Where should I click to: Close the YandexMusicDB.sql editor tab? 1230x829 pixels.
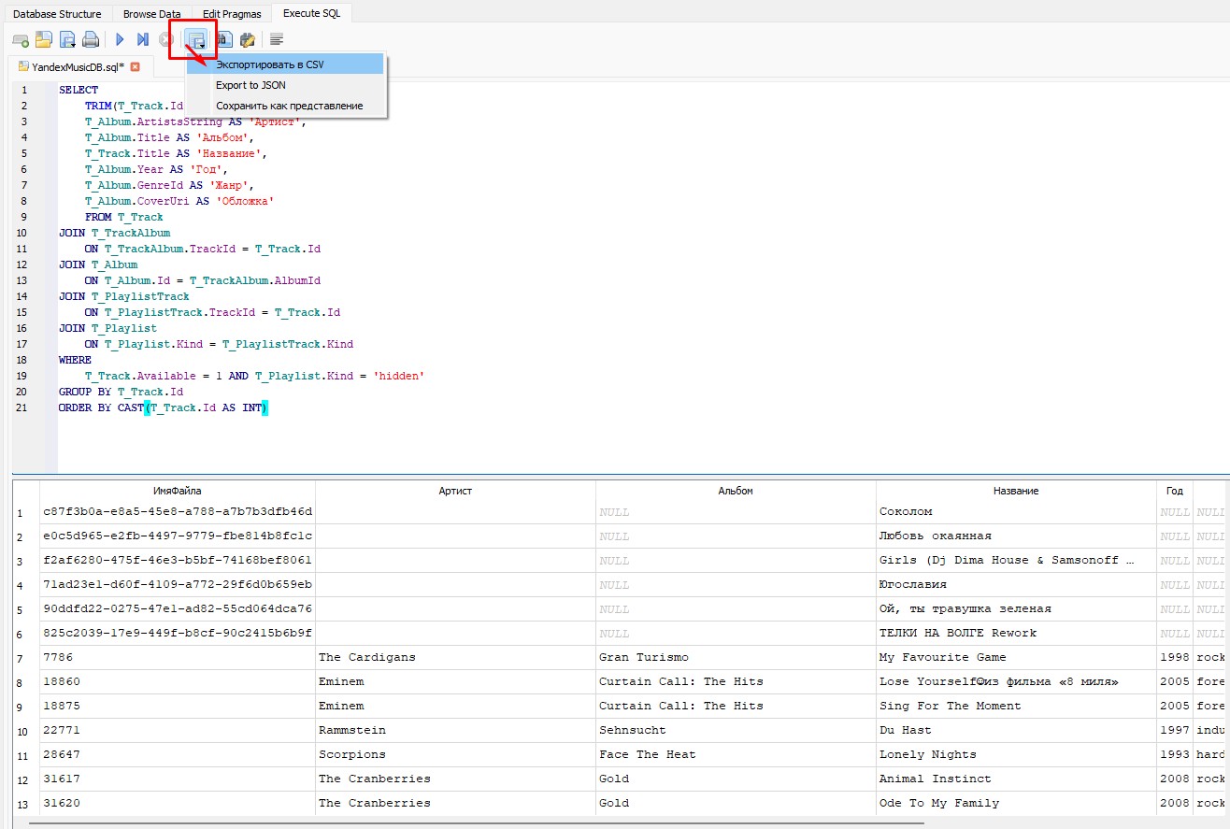pyautogui.click(x=136, y=67)
